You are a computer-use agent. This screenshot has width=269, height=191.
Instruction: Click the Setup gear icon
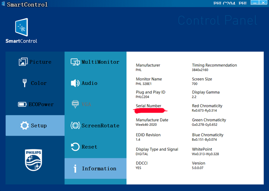[x=25, y=125]
